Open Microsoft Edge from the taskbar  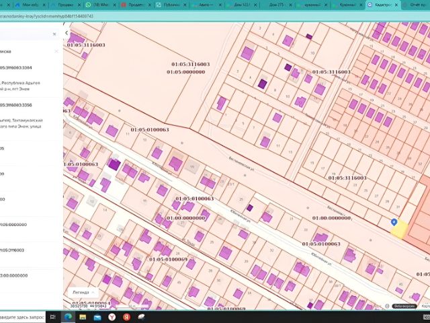click(68, 317)
